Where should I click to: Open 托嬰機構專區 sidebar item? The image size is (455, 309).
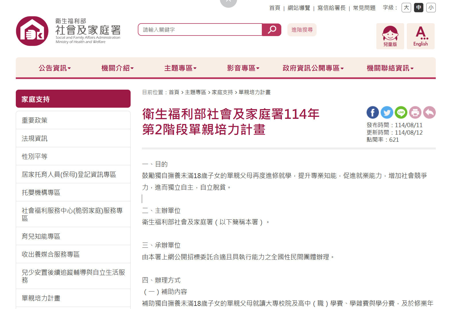[73, 192]
